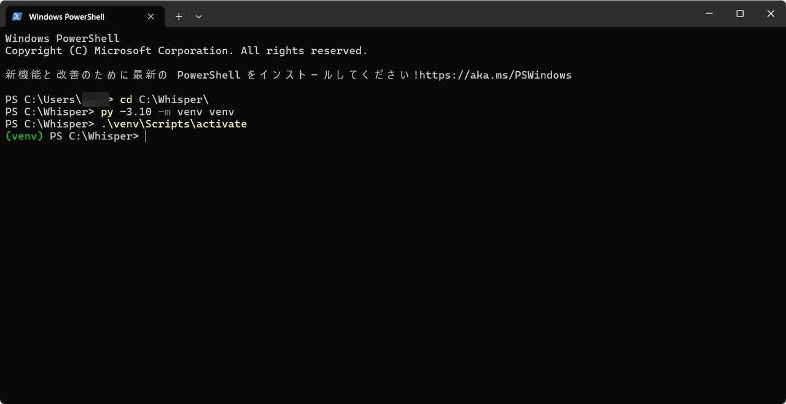The width and height of the screenshot is (786, 404).
Task: Click the 'py -3.10 -m venv venv' command
Action: click(168, 112)
